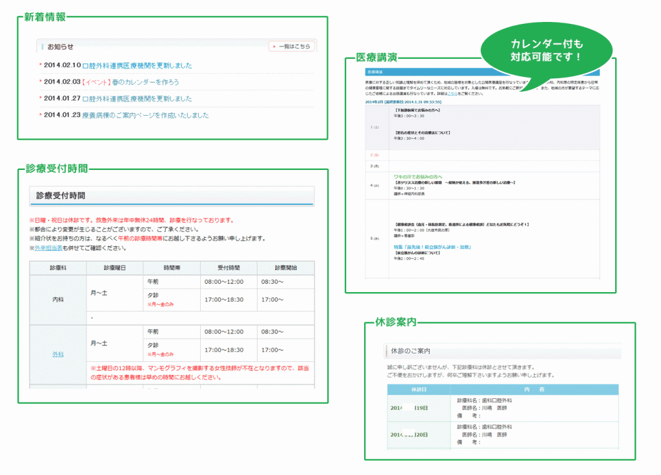Click the カレンダー付も対応可能です speech bubble
The image size is (661, 475).
546,50
